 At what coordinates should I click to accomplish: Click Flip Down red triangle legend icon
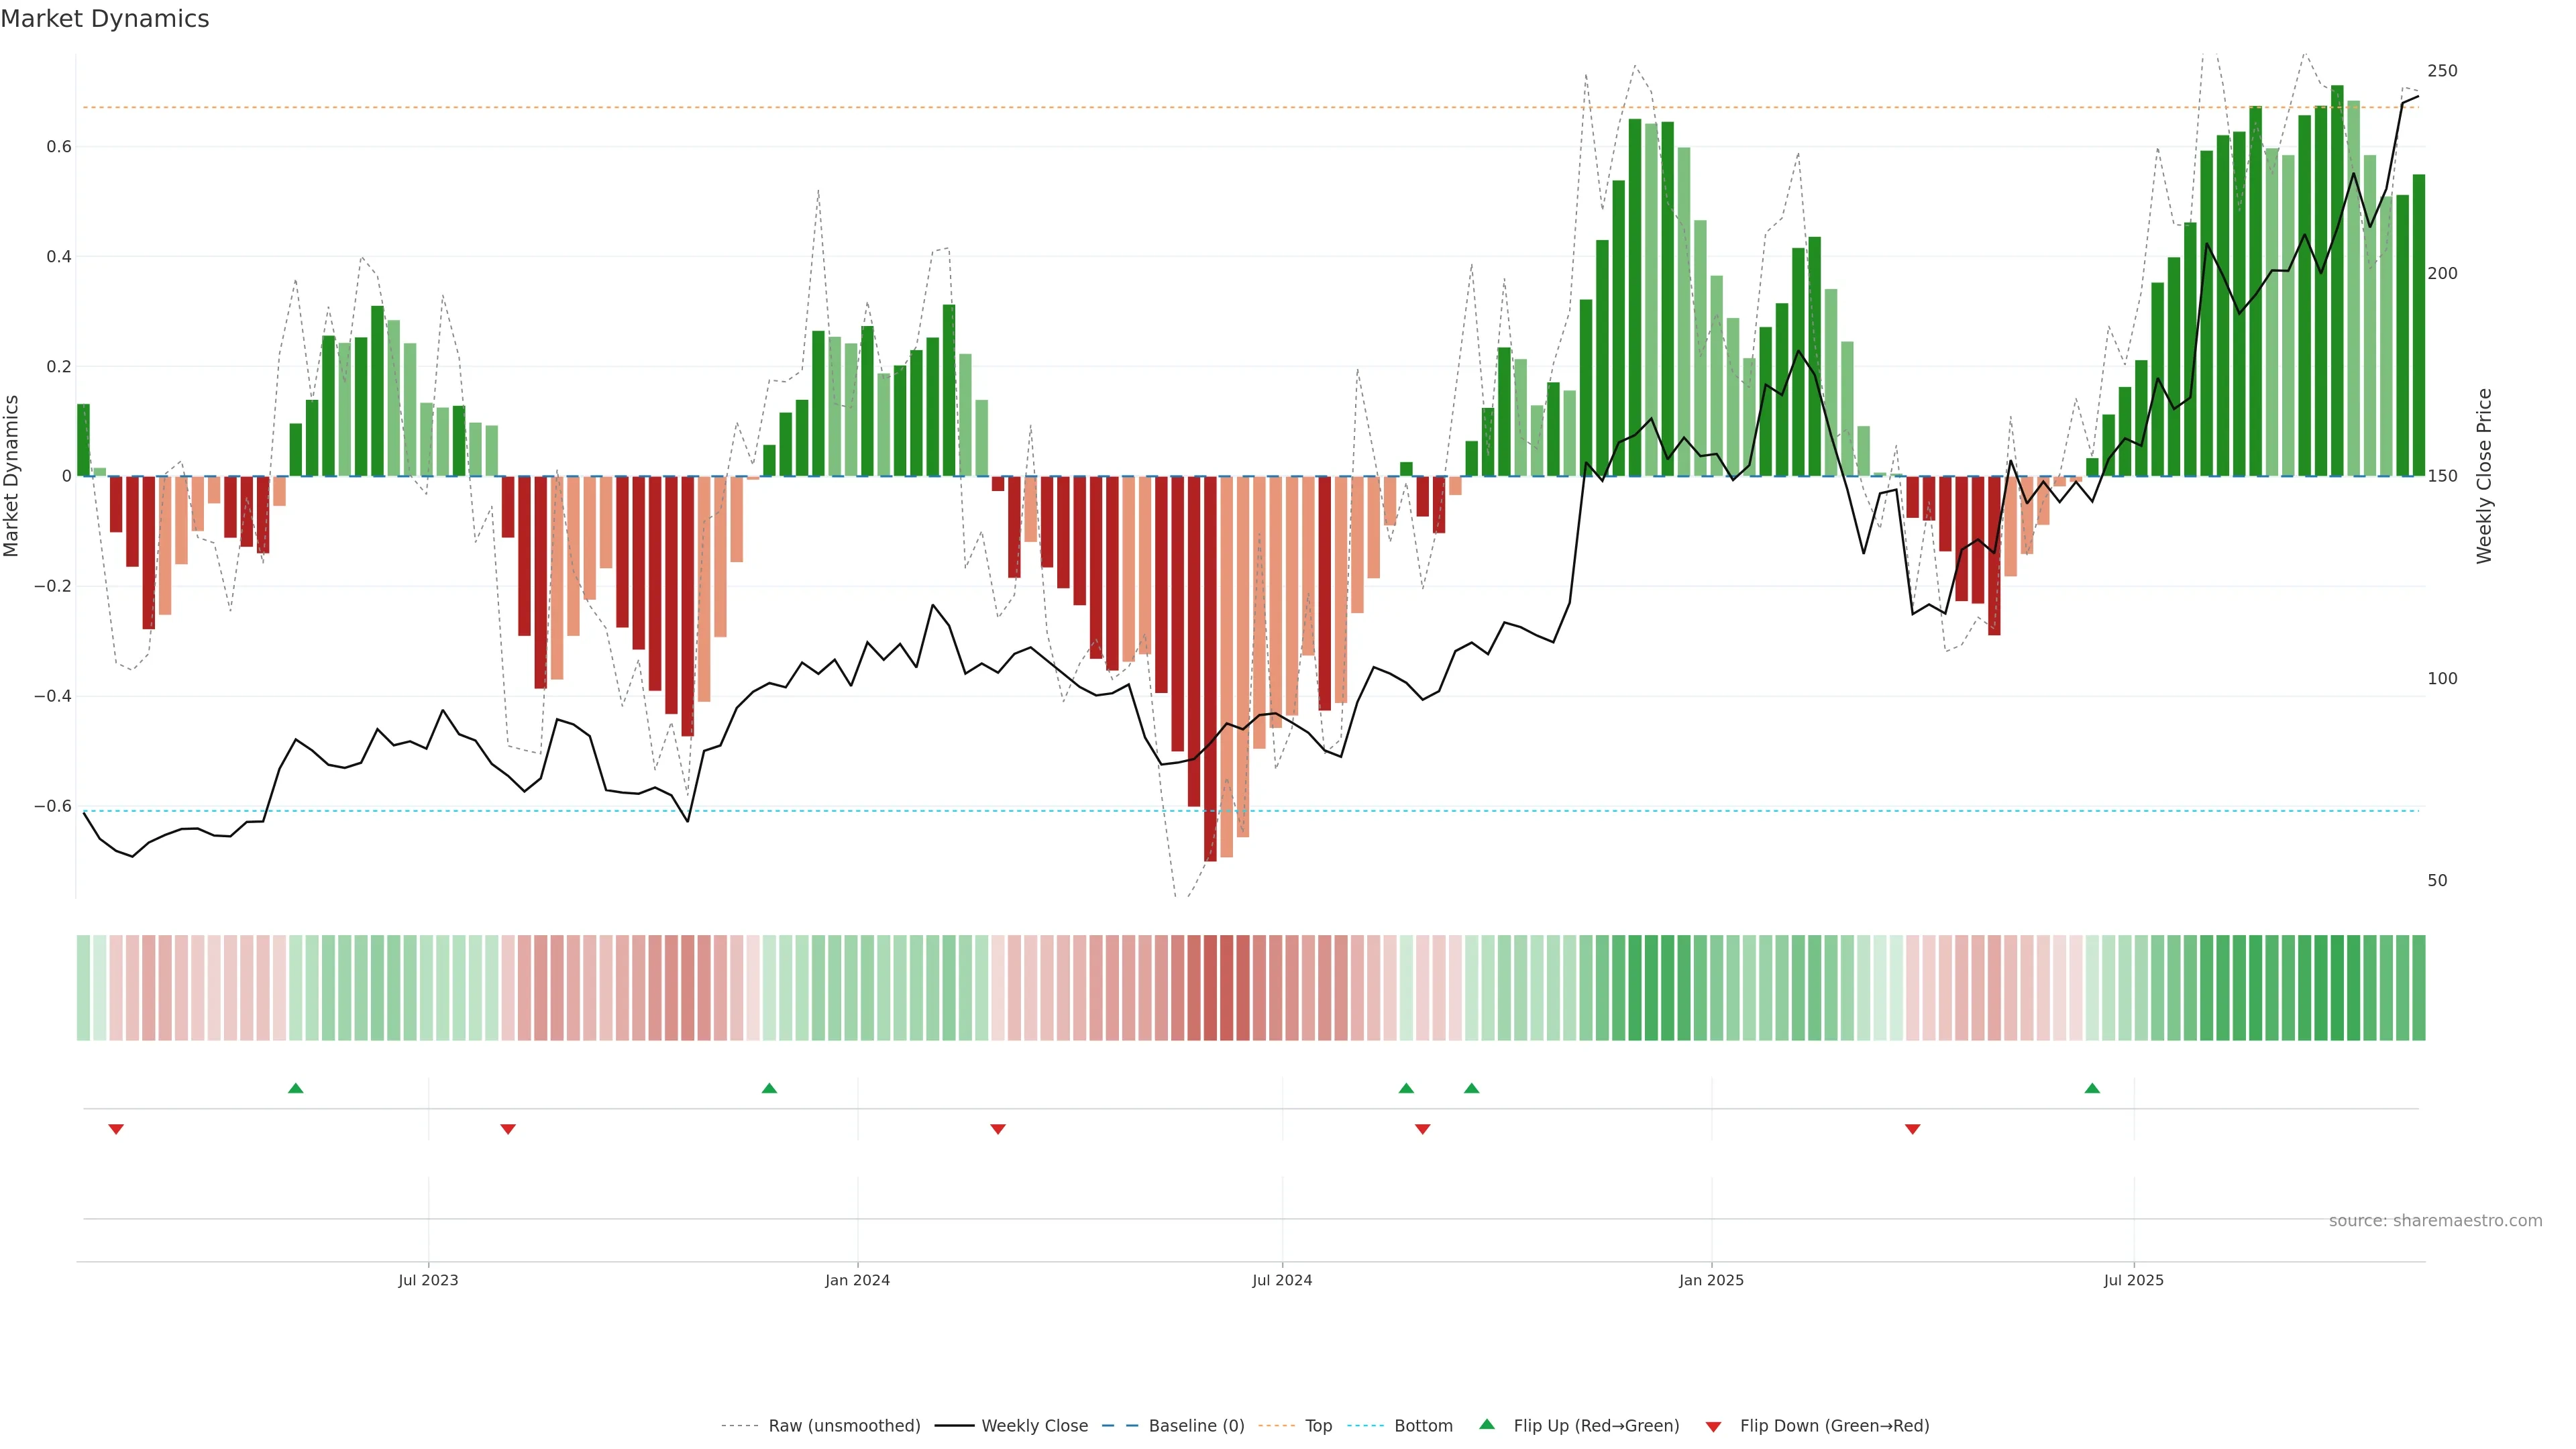pyautogui.click(x=1713, y=1427)
